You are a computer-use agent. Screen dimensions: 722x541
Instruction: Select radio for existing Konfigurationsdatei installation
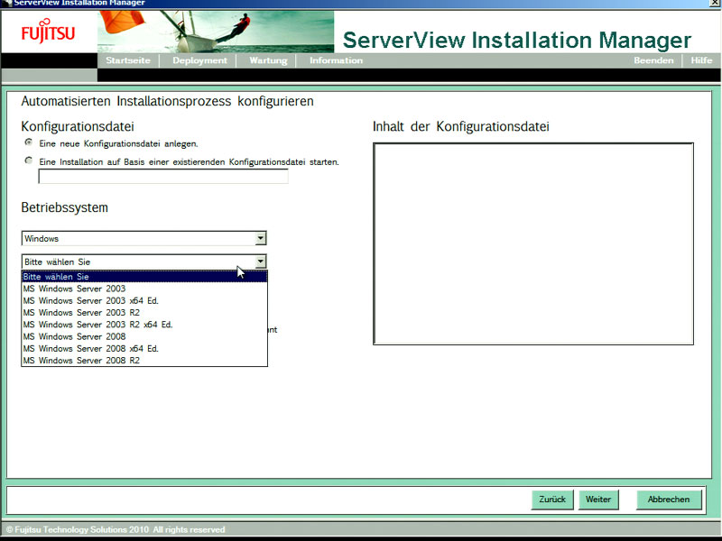tap(29, 160)
